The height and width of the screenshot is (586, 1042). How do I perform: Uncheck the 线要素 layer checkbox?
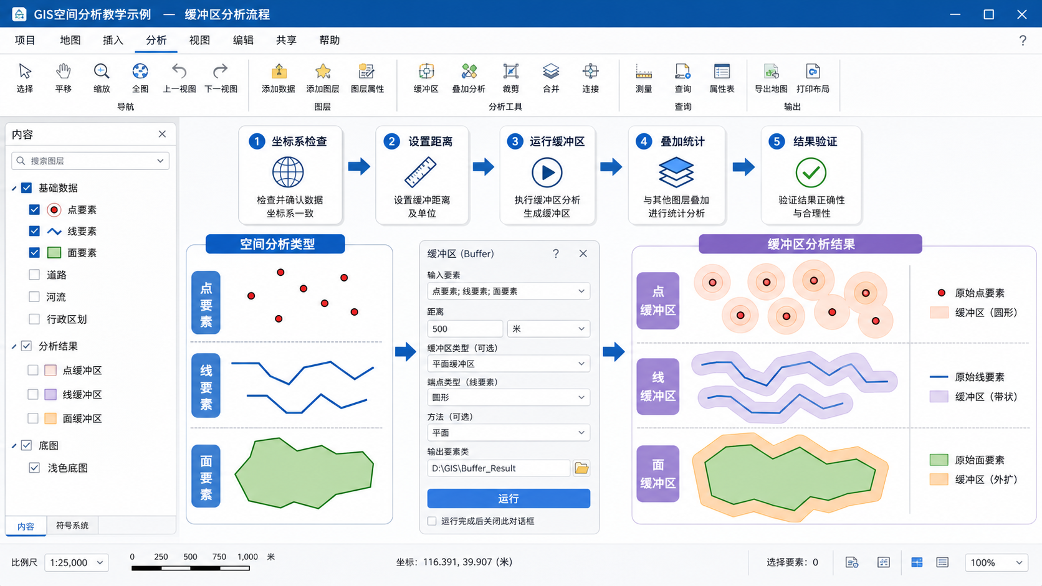(x=34, y=231)
